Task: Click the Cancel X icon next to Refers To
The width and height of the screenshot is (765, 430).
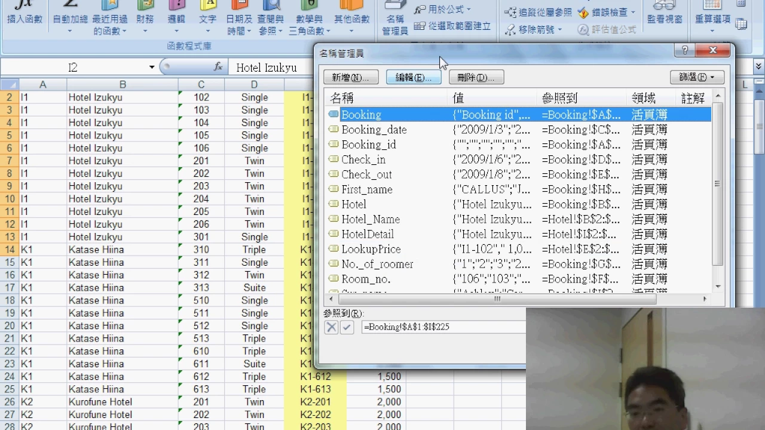Action: pyautogui.click(x=331, y=327)
